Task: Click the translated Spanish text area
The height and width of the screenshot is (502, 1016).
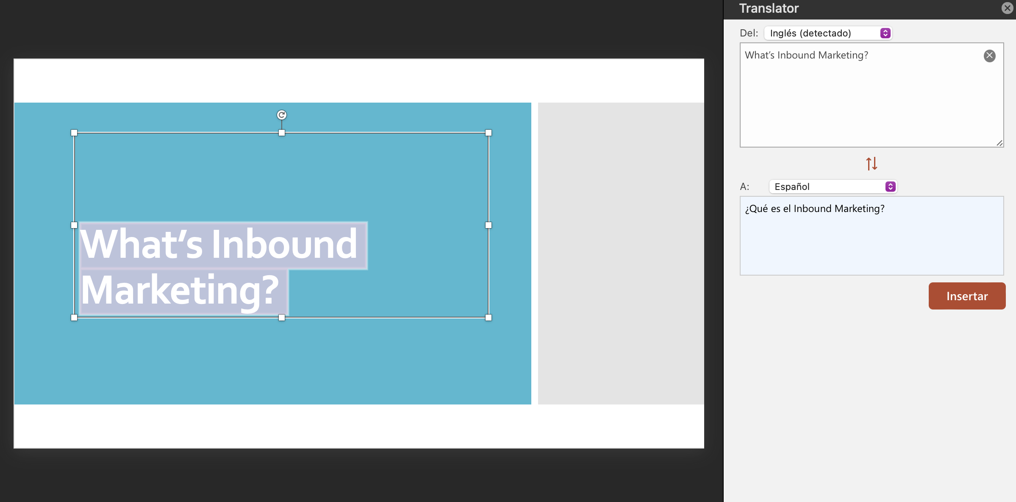Action: point(872,236)
